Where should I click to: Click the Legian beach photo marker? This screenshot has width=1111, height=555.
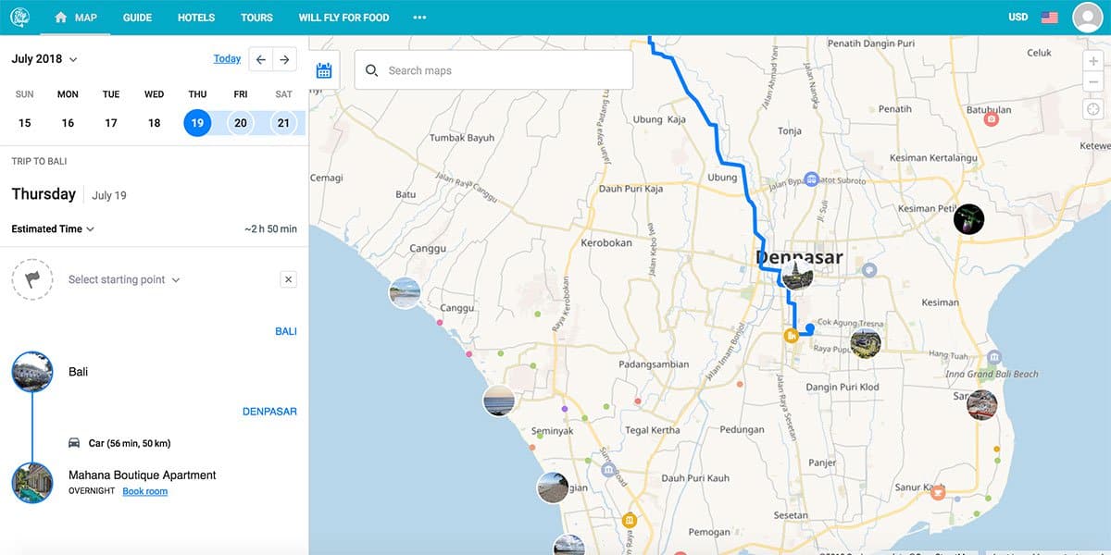(553, 487)
